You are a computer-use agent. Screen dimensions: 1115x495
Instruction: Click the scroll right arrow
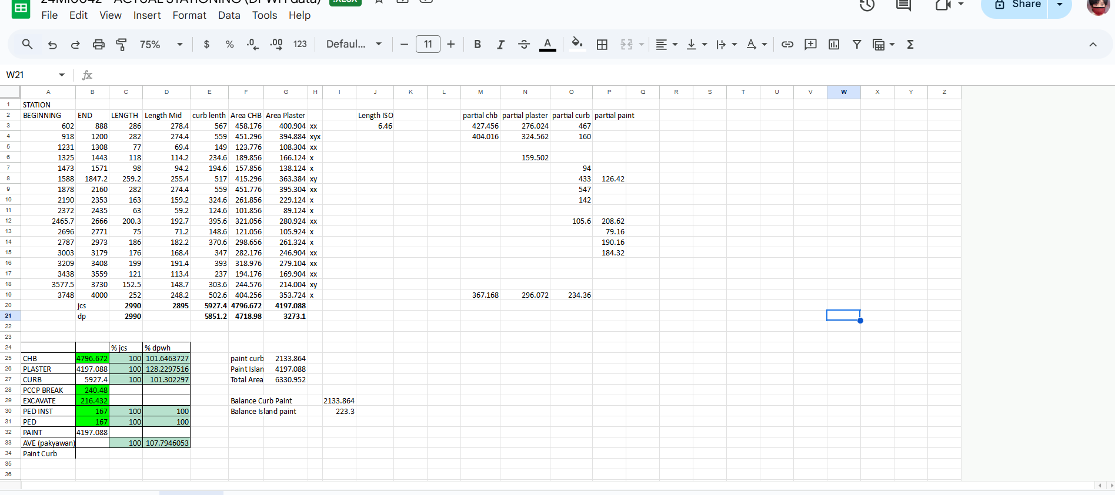(x=1111, y=486)
